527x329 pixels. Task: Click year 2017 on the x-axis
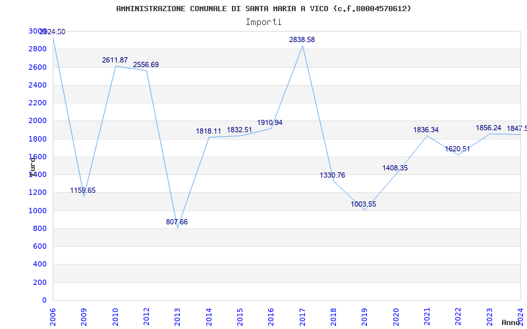(x=302, y=315)
